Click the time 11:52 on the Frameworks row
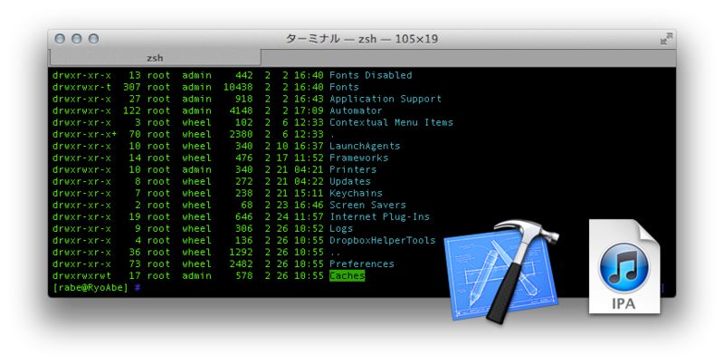This screenshot has width=724, height=364. (x=309, y=158)
